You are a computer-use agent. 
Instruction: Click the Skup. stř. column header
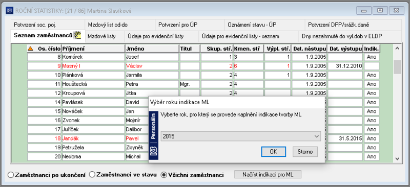point(217,49)
